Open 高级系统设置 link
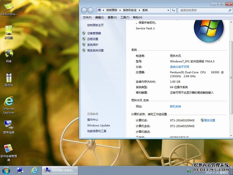This screenshot has height=175, width=233. click(x=95, y=50)
